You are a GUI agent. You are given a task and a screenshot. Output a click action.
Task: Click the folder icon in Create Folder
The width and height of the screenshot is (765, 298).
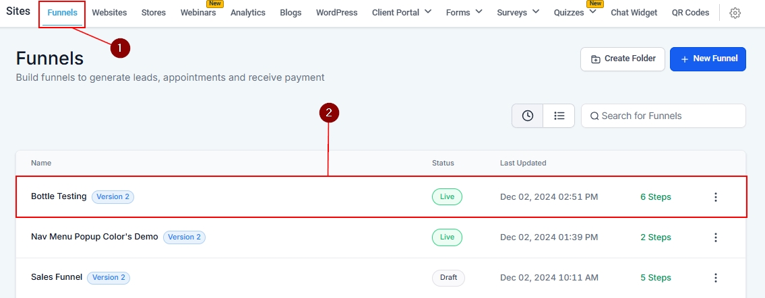click(595, 59)
